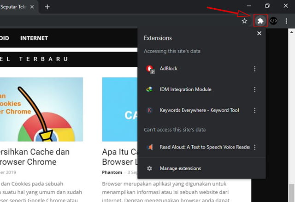
Task: Click the 'Extensions' panel title
Action: pyautogui.click(x=158, y=38)
